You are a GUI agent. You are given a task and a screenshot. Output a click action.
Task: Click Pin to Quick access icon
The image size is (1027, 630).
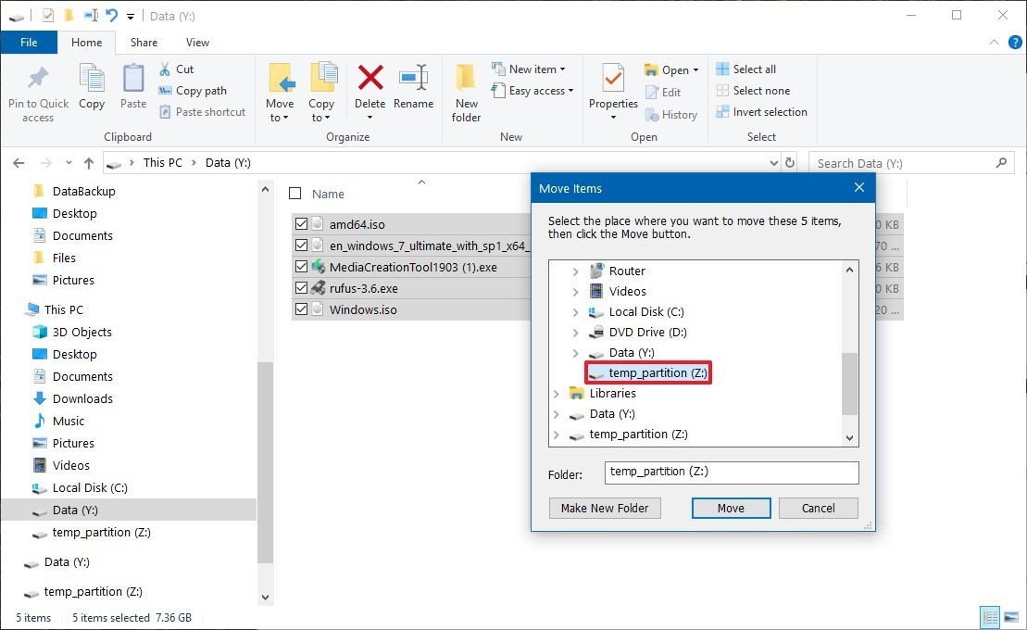click(x=38, y=80)
